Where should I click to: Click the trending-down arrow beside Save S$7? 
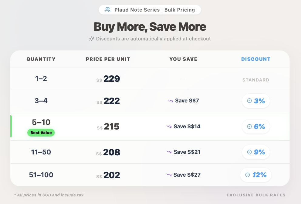pyautogui.click(x=171, y=101)
